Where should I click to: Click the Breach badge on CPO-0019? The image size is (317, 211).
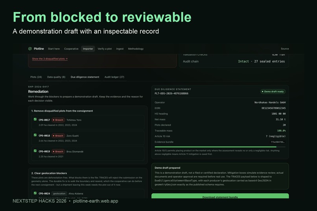click(x=58, y=151)
